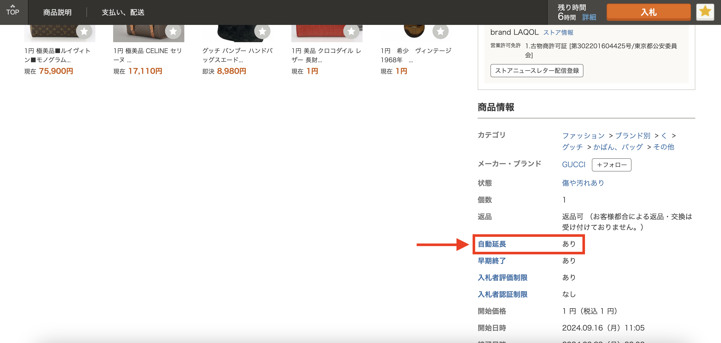Star the CELINE bag listing
The image size is (721, 343).
[x=173, y=32]
